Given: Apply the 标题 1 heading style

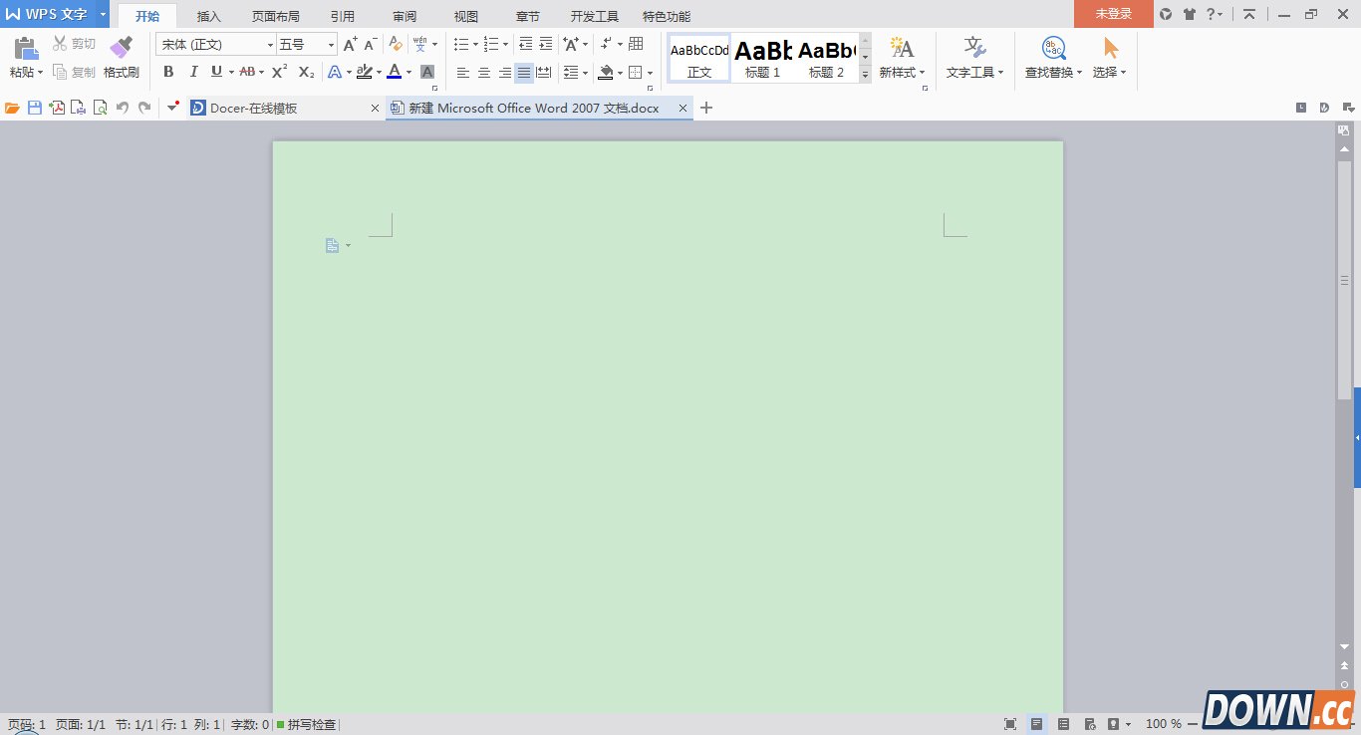Looking at the screenshot, I should tap(763, 58).
